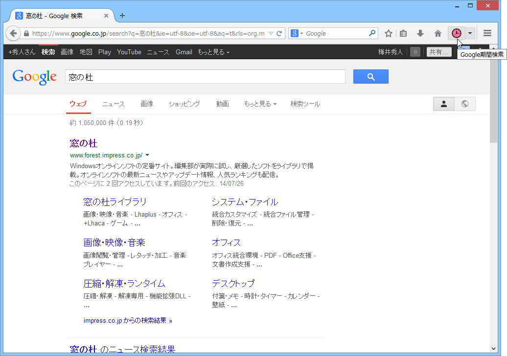
Task: Select 画像 in the black Google bar
Action: [67, 52]
